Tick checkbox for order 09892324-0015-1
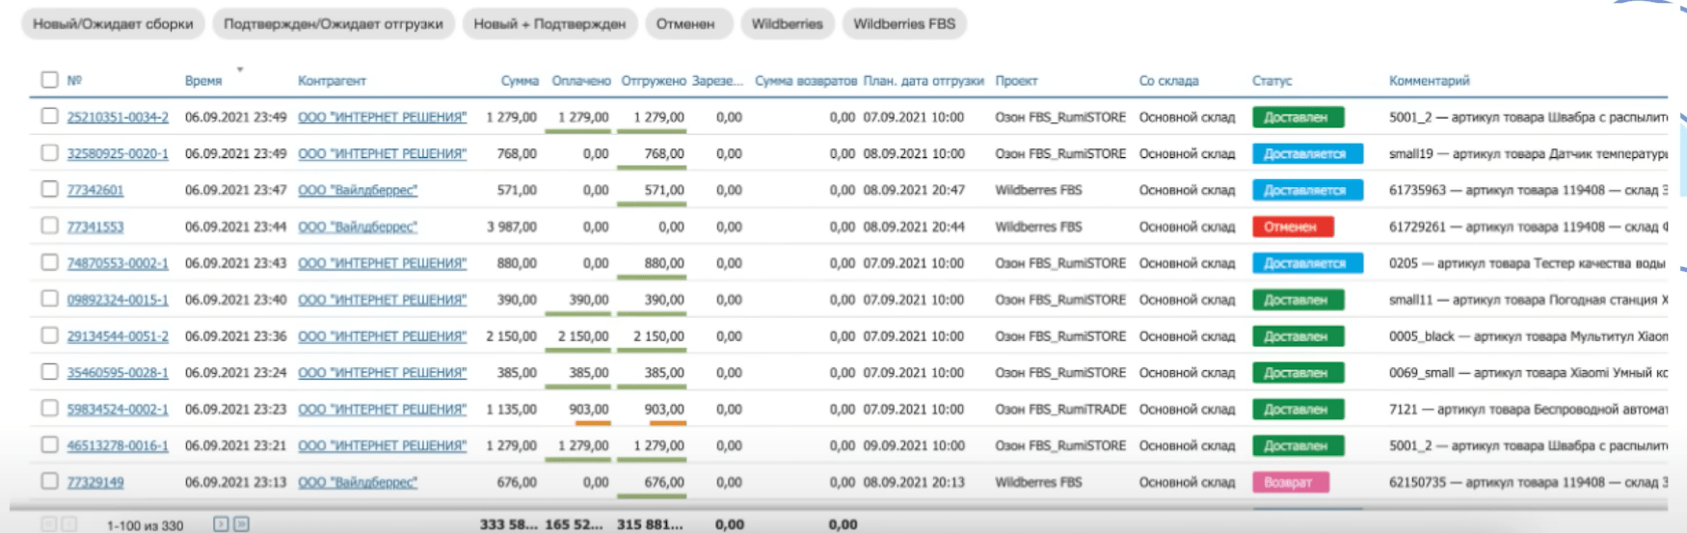Viewport: 1687px width, 533px height. [50, 299]
